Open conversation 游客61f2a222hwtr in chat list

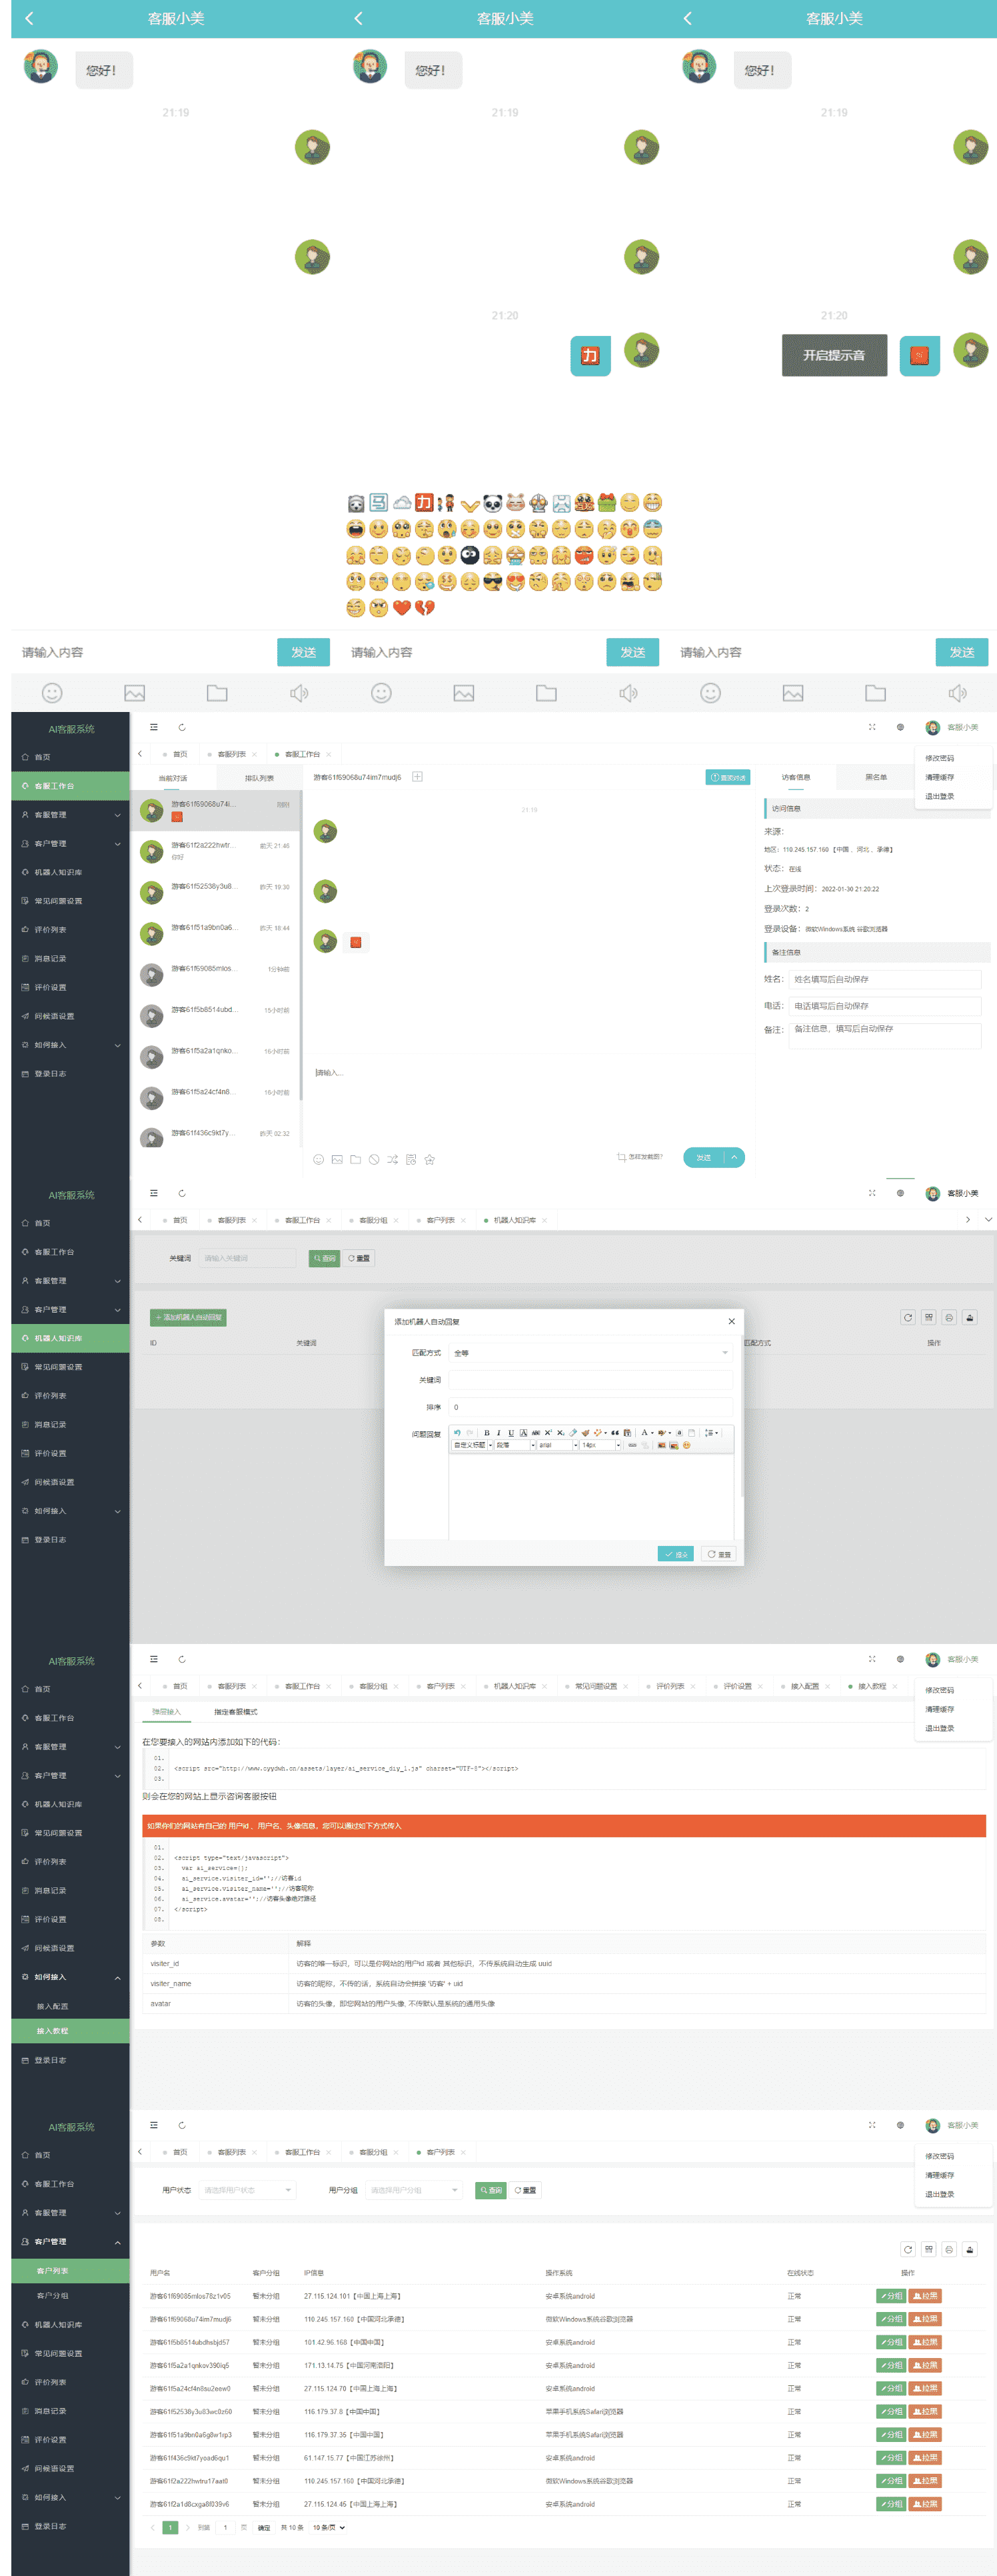tap(215, 851)
